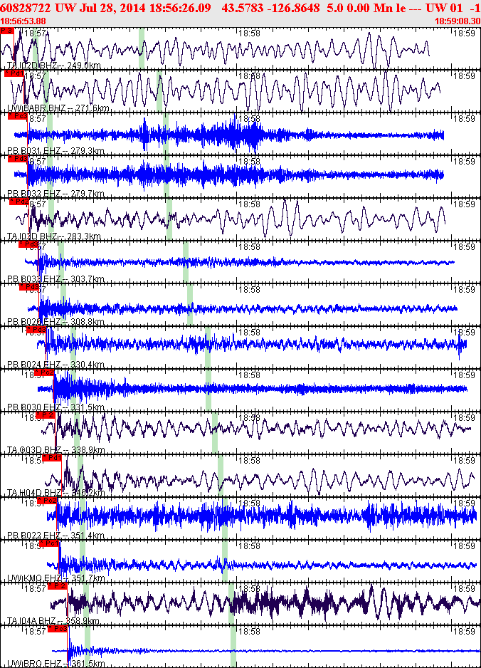Click the station label PB.B032.EHZ 279.7km

coord(55,194)
